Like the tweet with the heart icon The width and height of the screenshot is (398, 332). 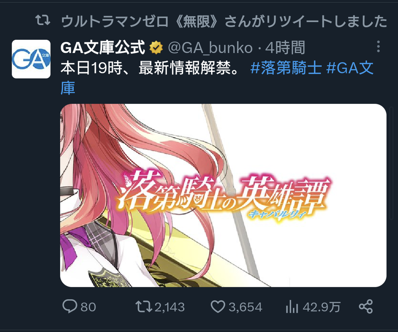(218, 306)
